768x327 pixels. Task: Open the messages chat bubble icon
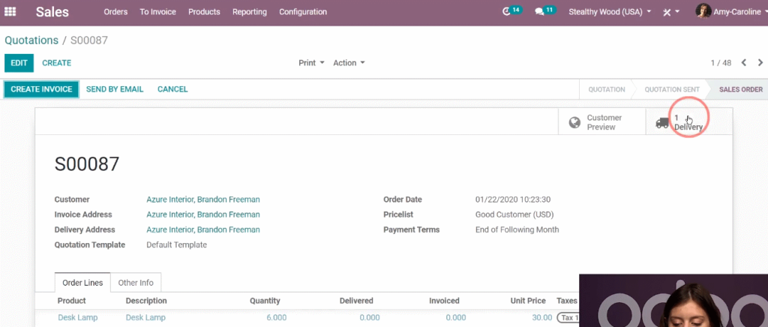point(539,12)
